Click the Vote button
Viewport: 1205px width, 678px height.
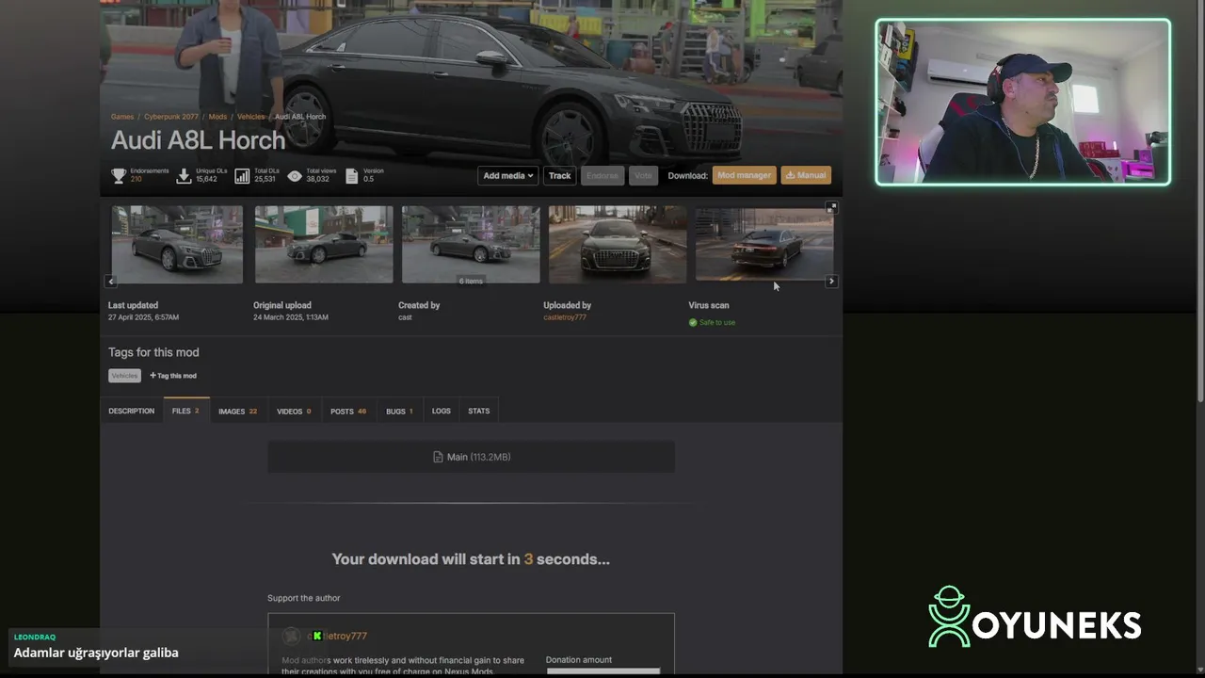click(643, 175)
